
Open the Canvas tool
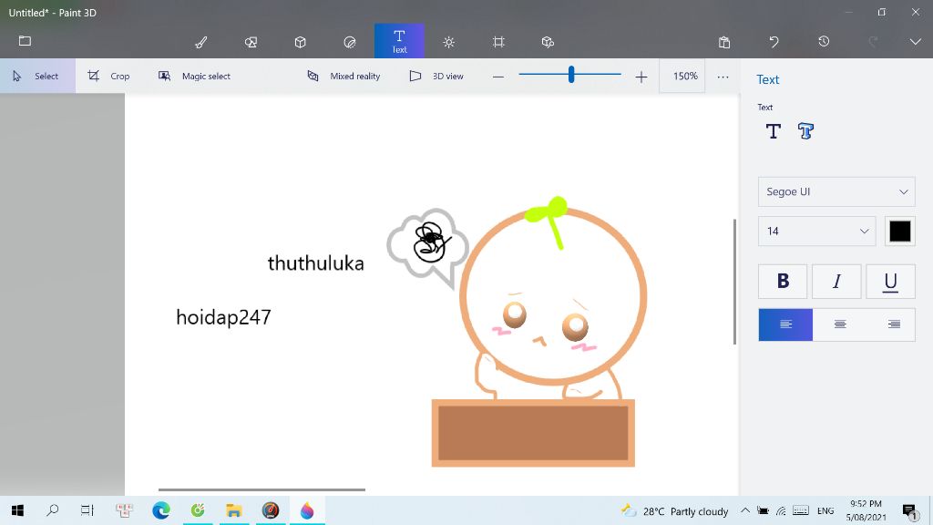pyautogui.click(x=498, y=42)
